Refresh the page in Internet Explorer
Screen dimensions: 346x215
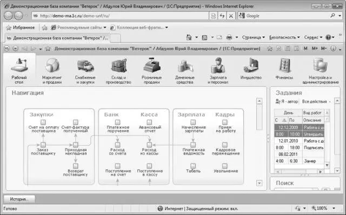pyautogui.click(x=222, y=16)
